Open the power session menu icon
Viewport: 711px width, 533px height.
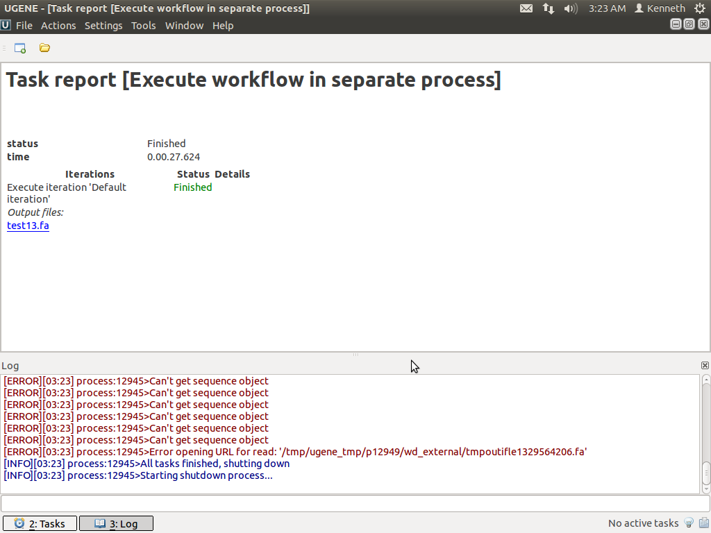(x=699, y=8)
